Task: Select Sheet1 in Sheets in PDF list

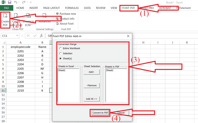Action: pos(110,70)
